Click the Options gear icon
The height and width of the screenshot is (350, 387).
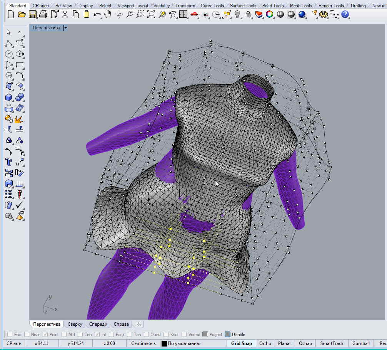[324, 15]
